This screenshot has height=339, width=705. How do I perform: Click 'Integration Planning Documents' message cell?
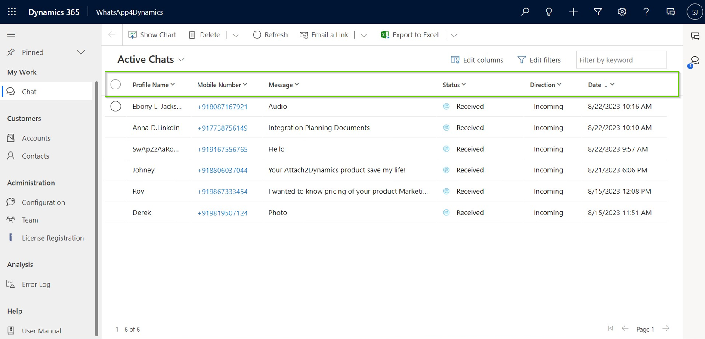[x=319, y=128]
